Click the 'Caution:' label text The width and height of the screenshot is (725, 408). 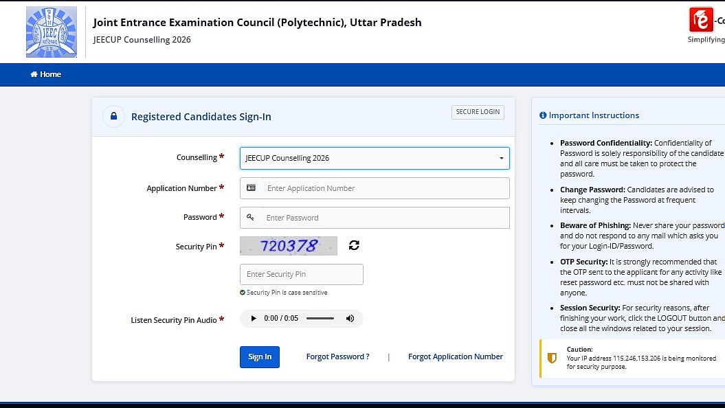[x=580, y=350]
